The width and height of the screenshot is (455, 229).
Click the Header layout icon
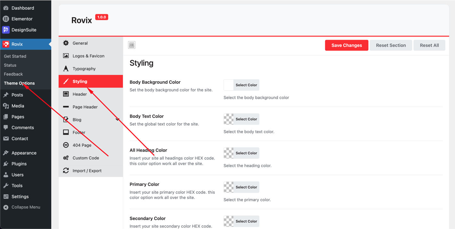tap(66, 94)
